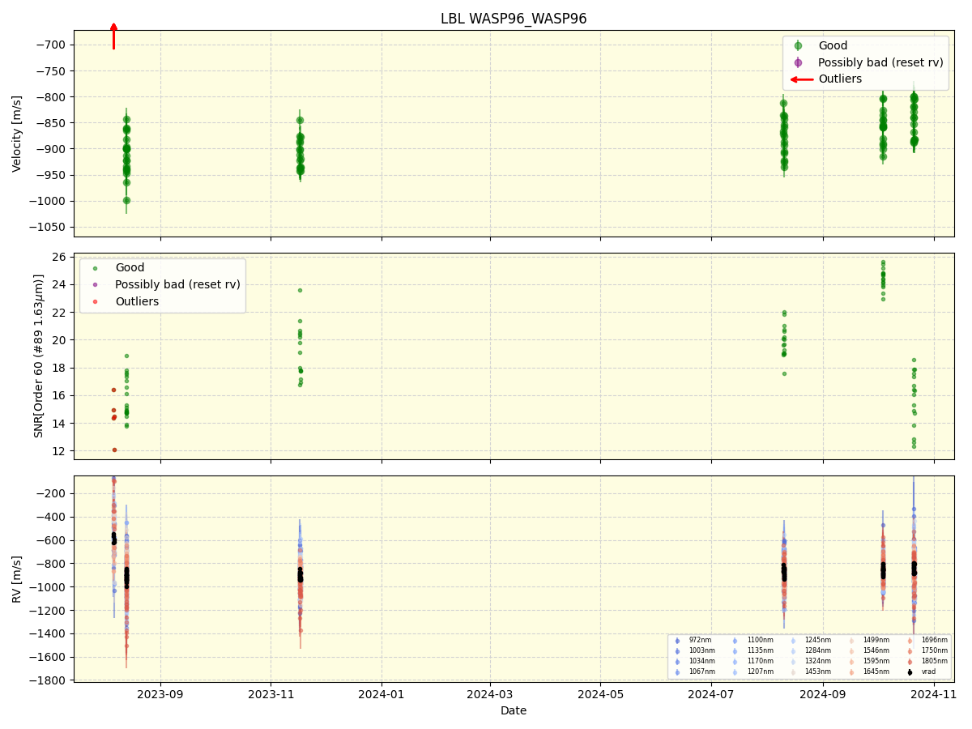The image size is (972, 729).
Task: Click the 1499nm wavelength legend entry
Action: pyautogui.click(x=876, y=640)
